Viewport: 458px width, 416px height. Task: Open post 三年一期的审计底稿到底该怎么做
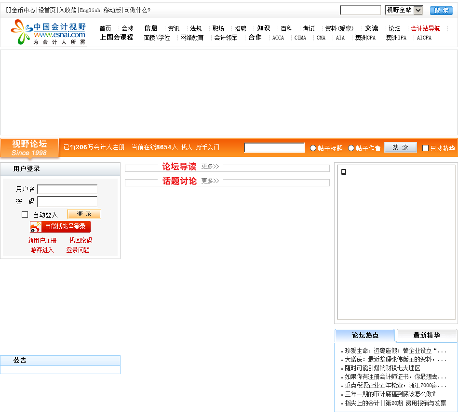click(x=390, y=394)
